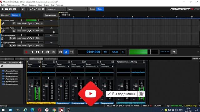Open keyboard icon on track 2 Acoustic Piano
This screenshot has width=200, height=112.
click(x=14, y=31)
